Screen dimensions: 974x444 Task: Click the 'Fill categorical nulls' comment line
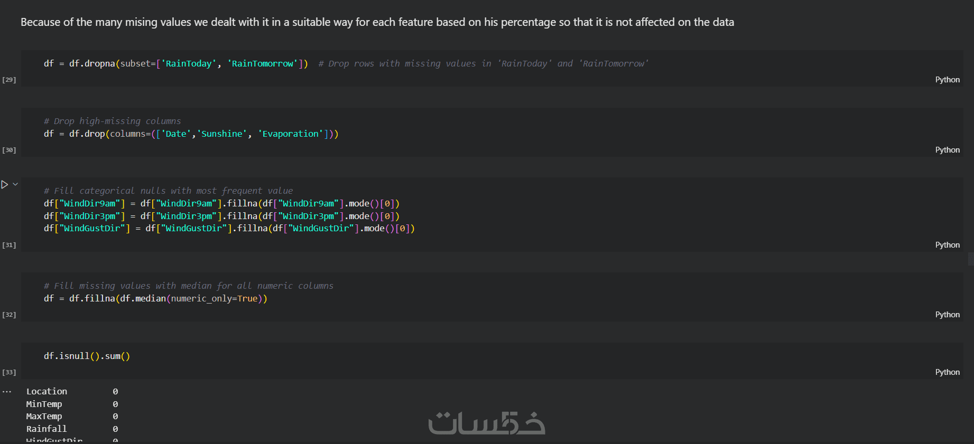(168, 191)
